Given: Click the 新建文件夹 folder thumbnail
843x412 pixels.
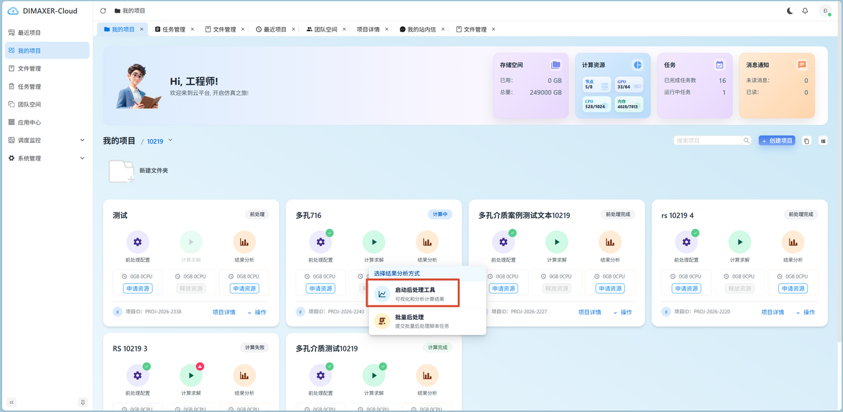Looking at the screenshot, I should pyautogui.click(x=122, y=171).
